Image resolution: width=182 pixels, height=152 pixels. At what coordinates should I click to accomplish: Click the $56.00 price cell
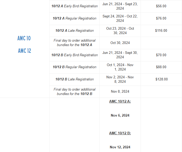pos(161,6)
